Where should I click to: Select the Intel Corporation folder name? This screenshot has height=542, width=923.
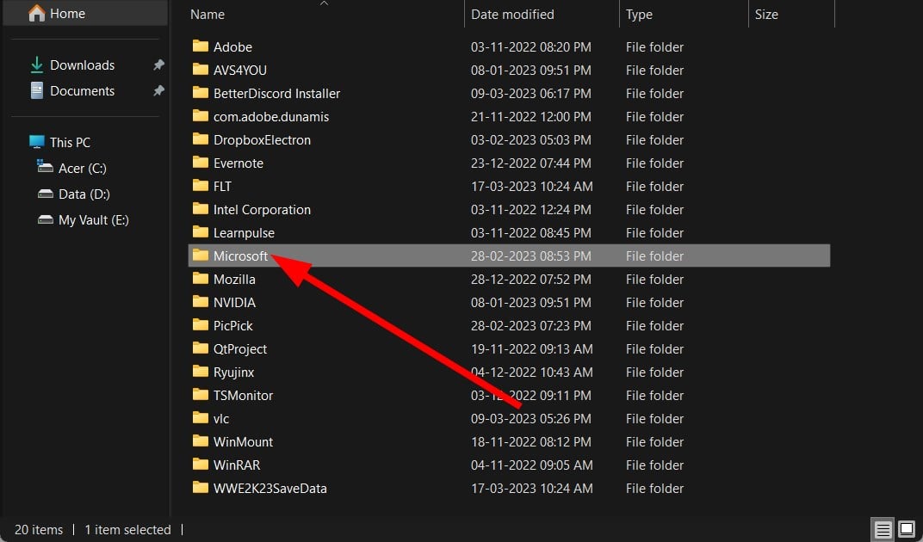262,210
